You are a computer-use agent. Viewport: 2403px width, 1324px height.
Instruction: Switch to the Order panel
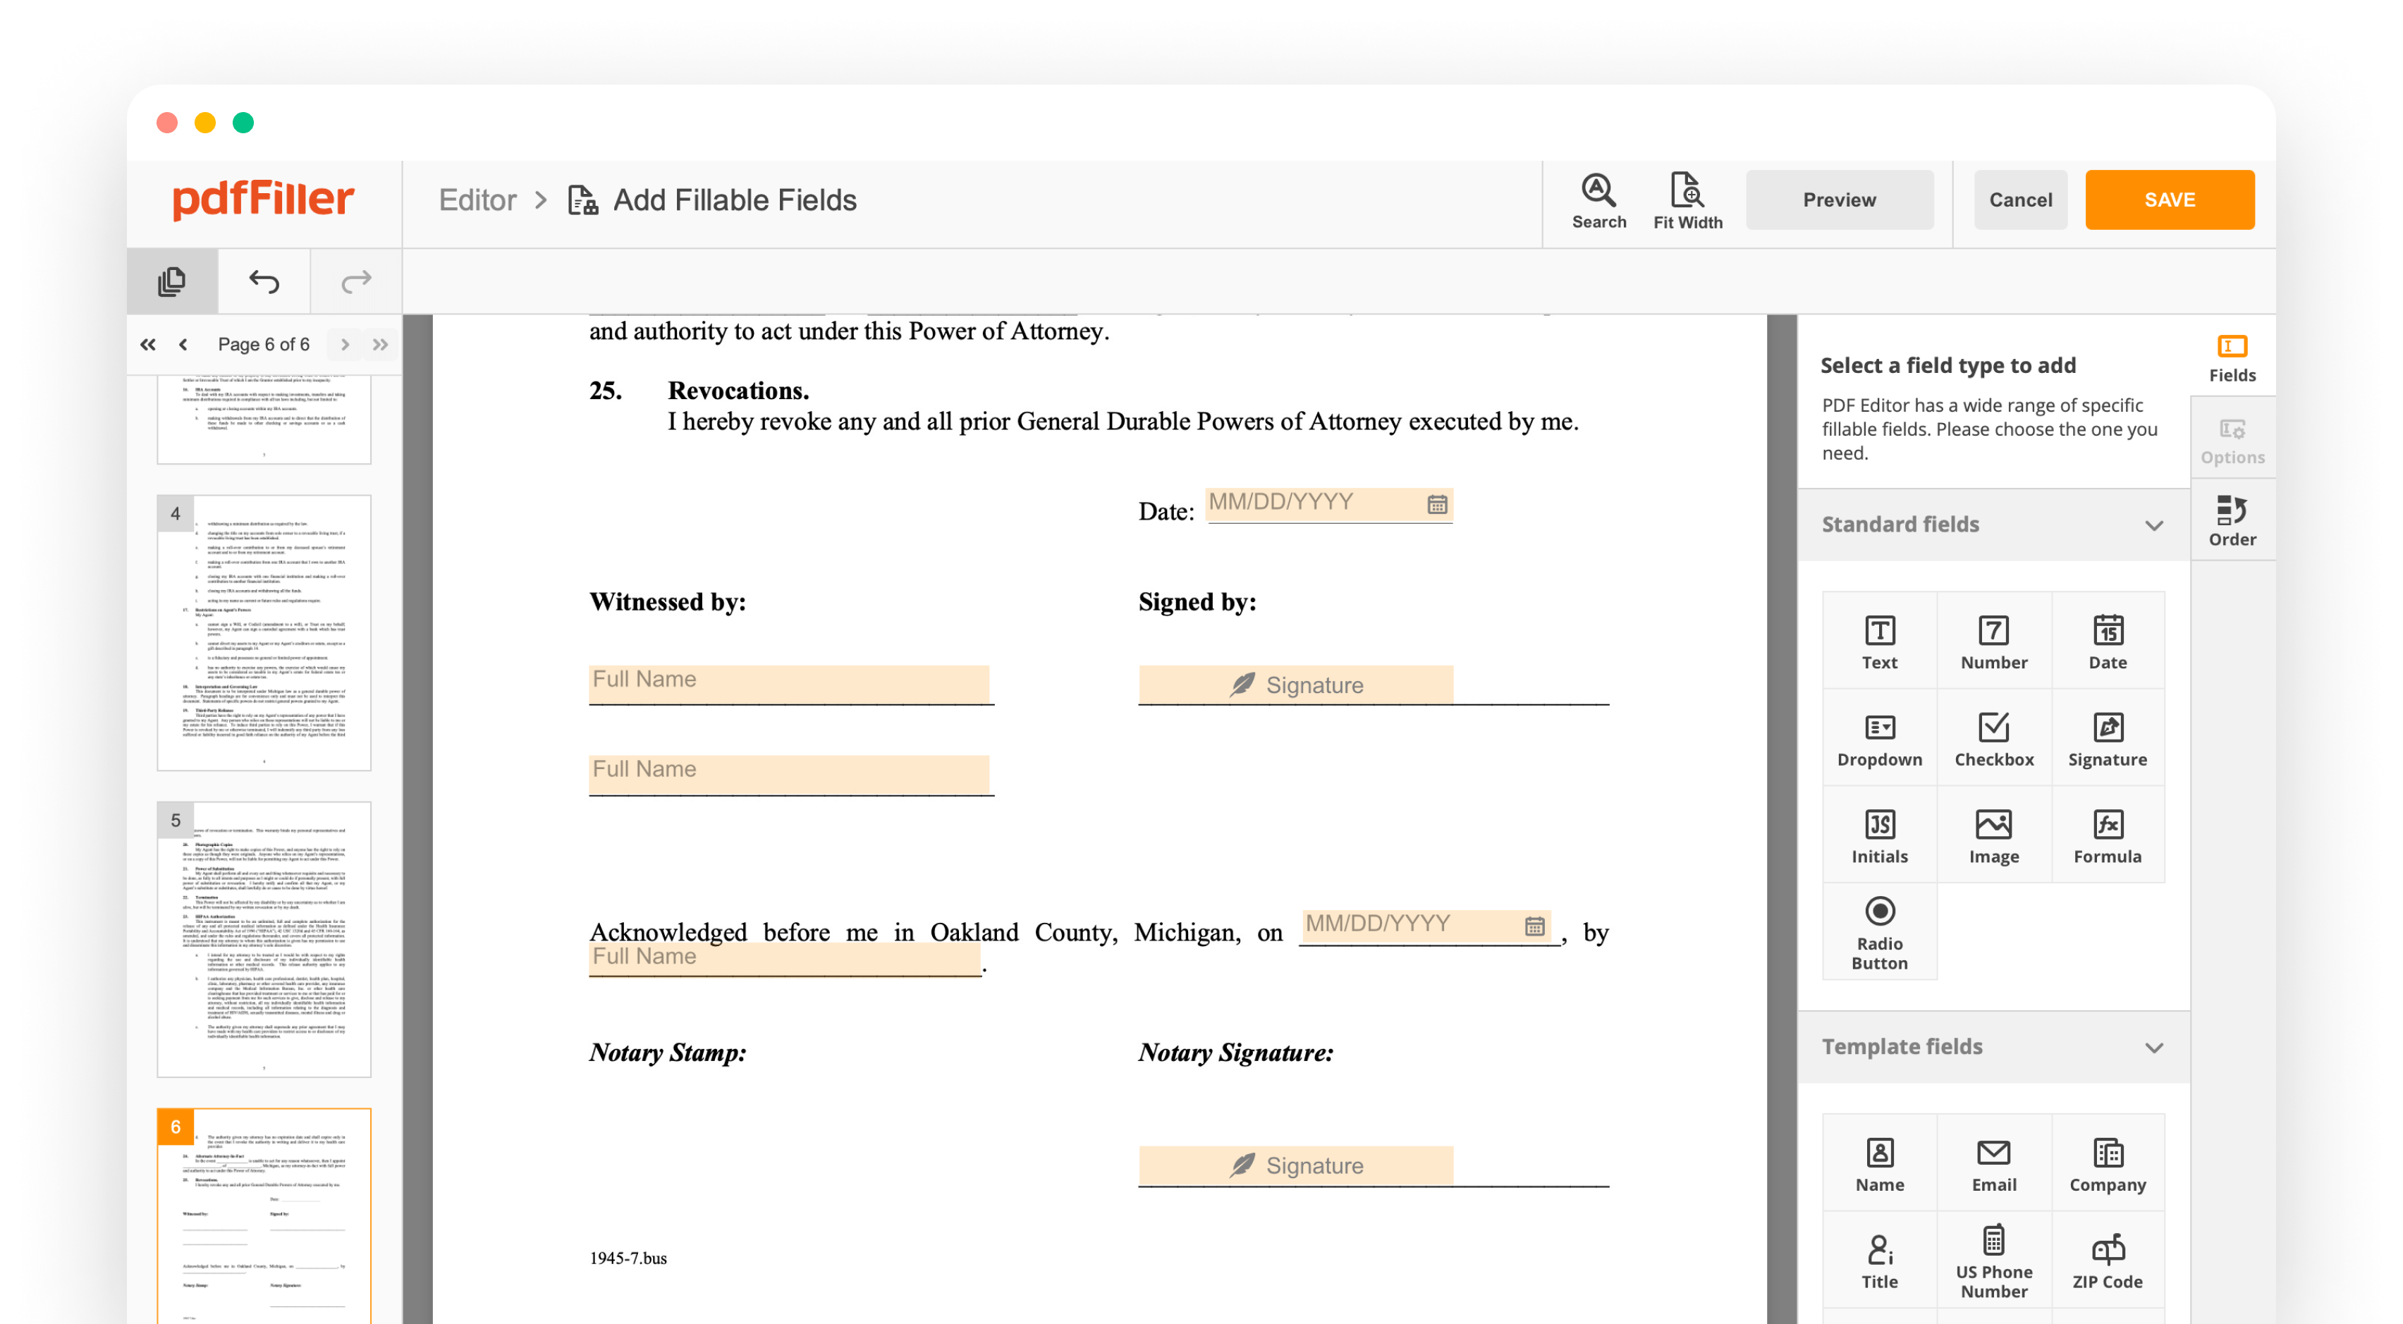(x=2232, y=520)
